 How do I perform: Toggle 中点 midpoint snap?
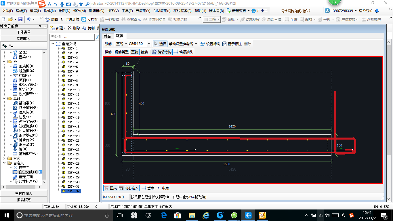coord(163,188)
